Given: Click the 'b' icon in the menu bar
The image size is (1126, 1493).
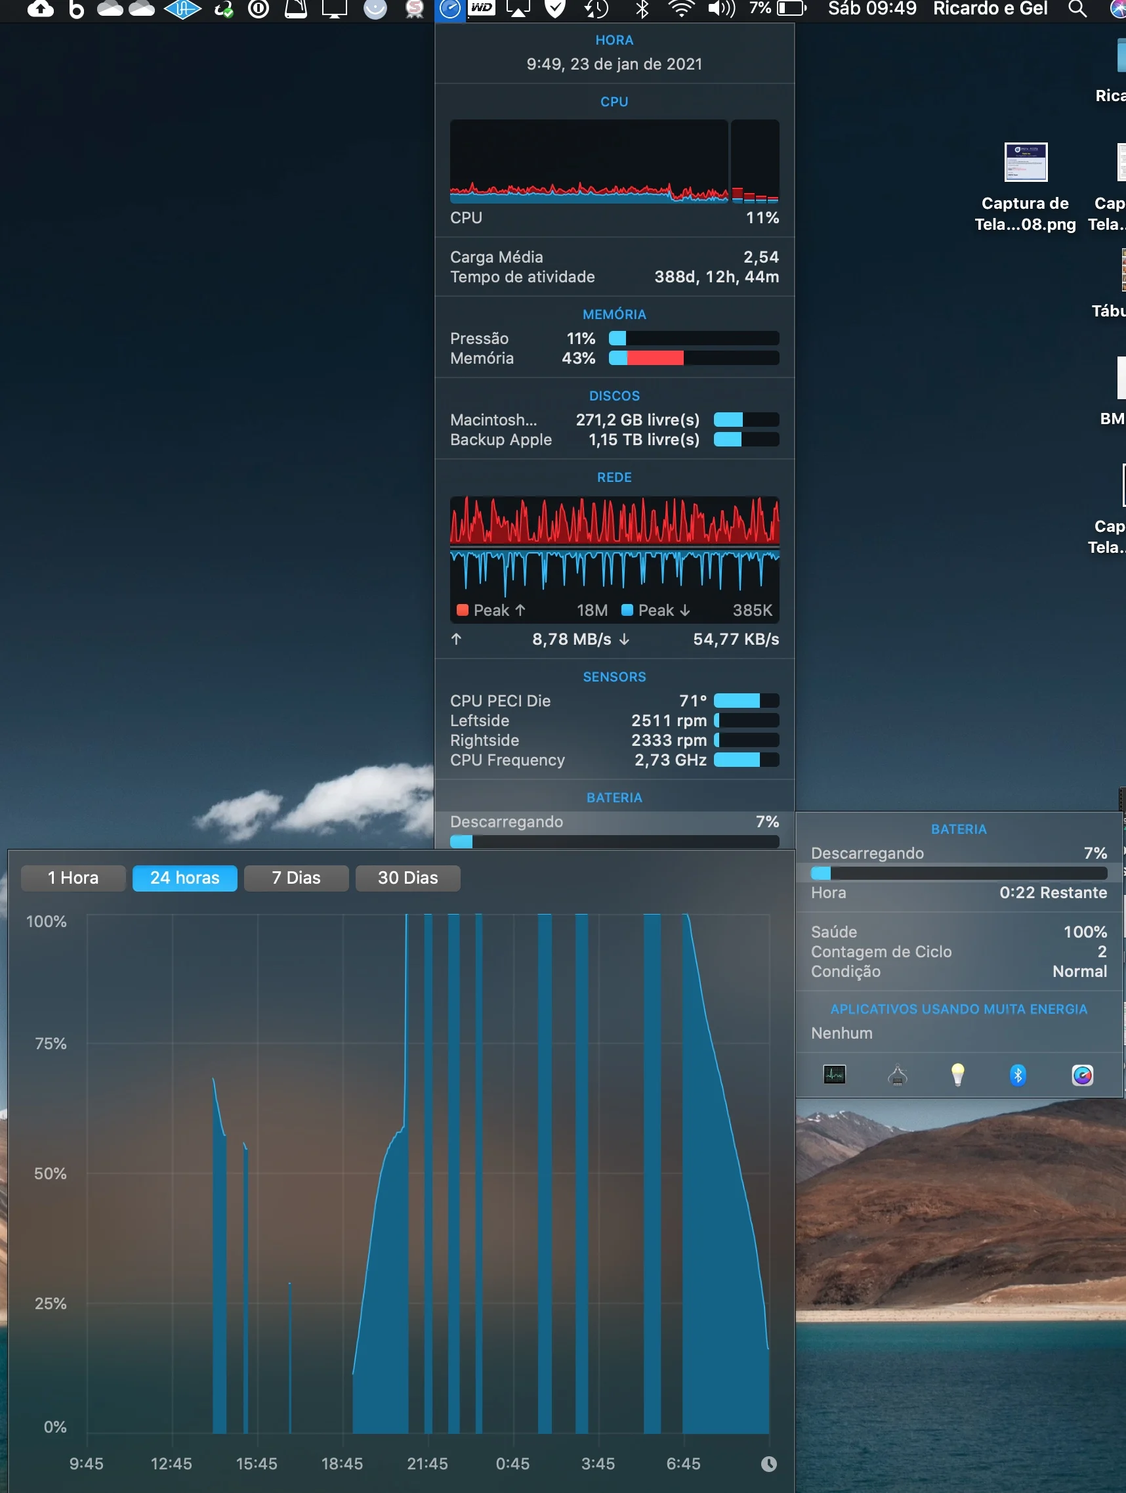Looking at the screenshot, I should click(76, 9).
